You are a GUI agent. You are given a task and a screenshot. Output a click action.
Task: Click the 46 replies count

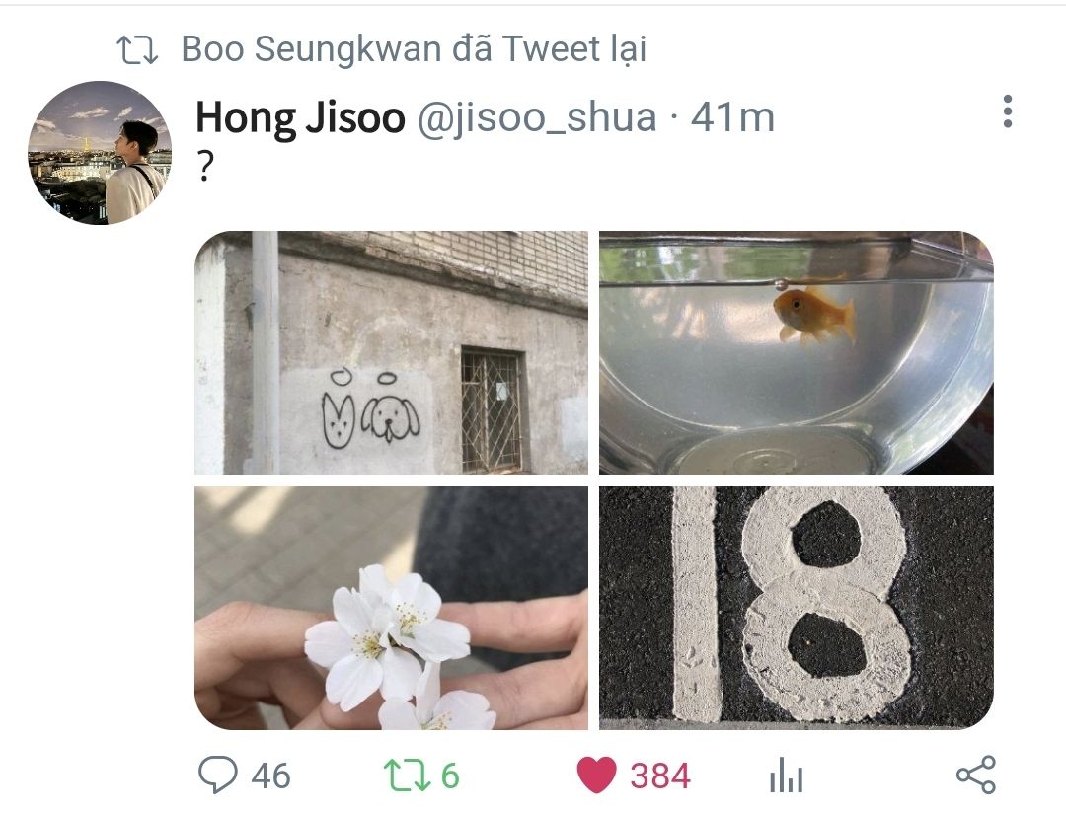click(x=270, y=776)
